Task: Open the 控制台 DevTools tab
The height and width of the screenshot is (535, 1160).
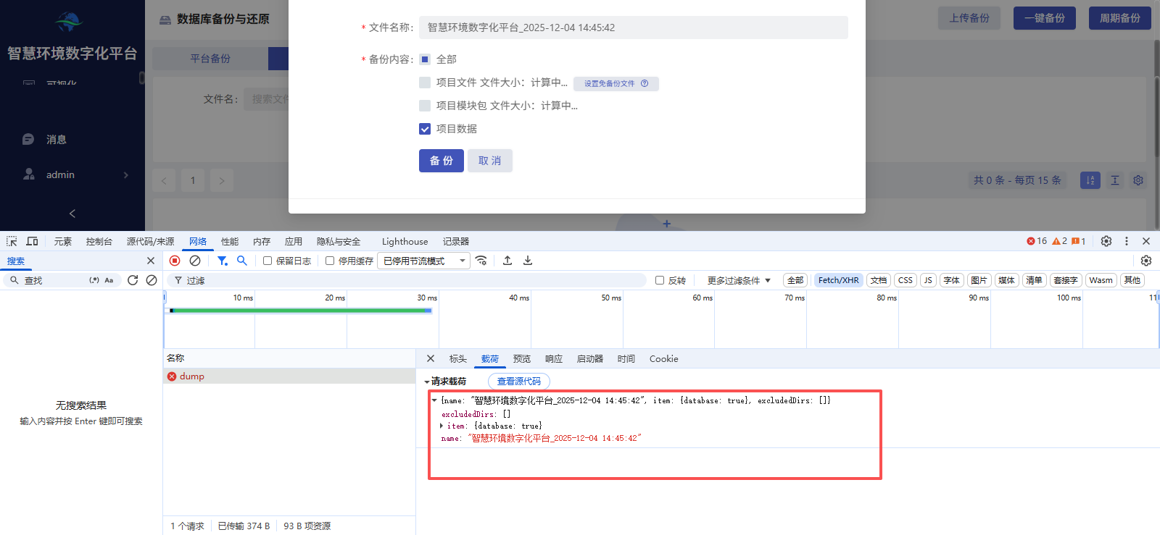Action: (99, 242)
